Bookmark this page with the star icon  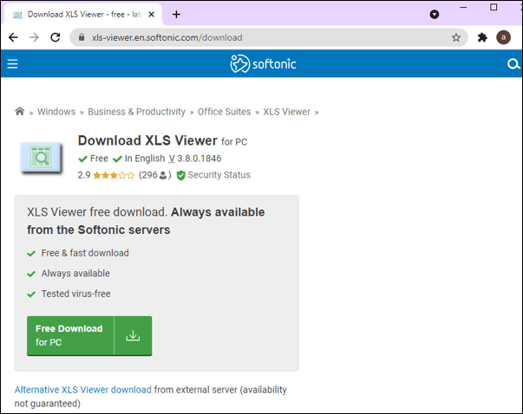click(456, 37)
